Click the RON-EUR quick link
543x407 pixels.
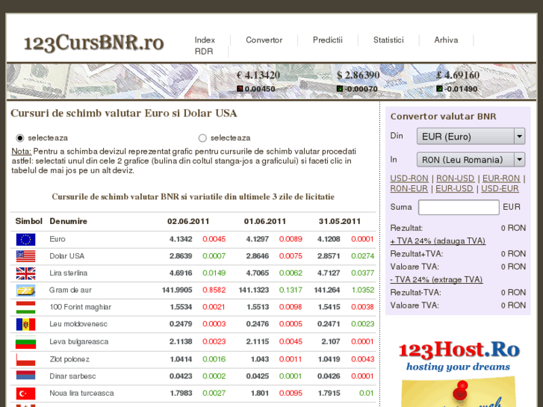[x=409, y=189]
